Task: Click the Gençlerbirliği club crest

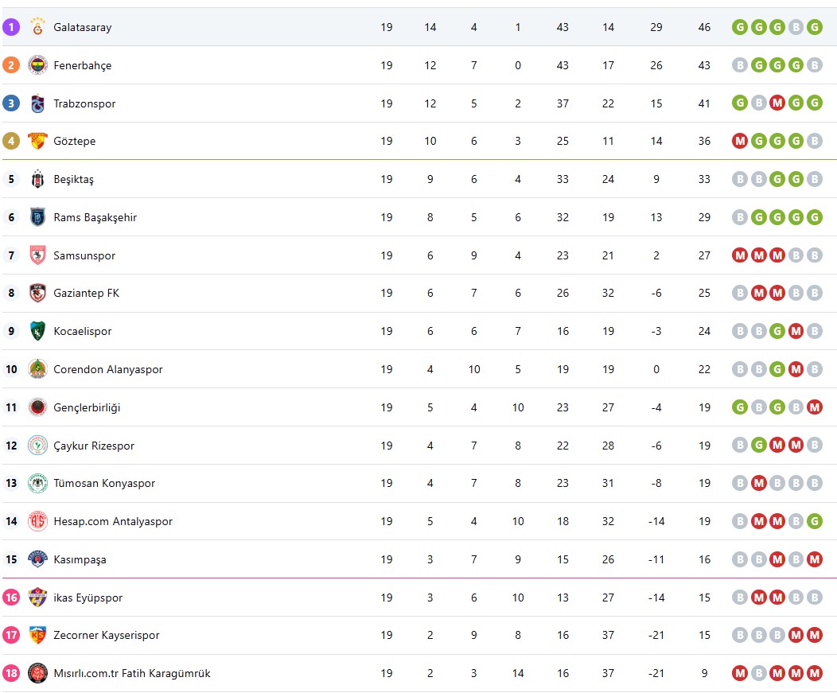Action: tap(37, 407)
